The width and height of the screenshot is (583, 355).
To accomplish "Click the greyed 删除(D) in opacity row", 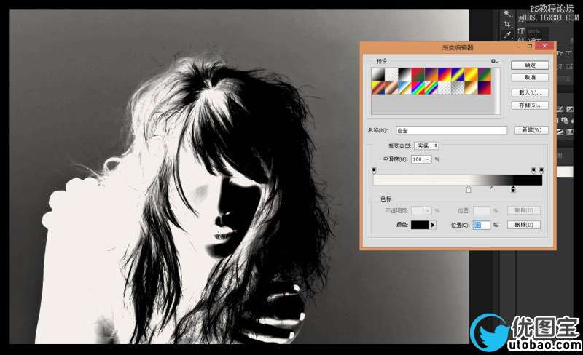I will tap(523, 210).
